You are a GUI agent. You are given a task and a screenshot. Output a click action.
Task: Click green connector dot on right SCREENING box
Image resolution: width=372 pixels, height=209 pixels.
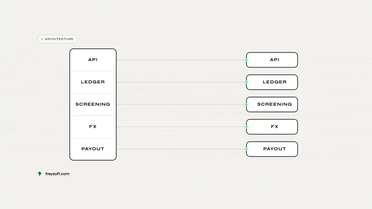point(247,104)
